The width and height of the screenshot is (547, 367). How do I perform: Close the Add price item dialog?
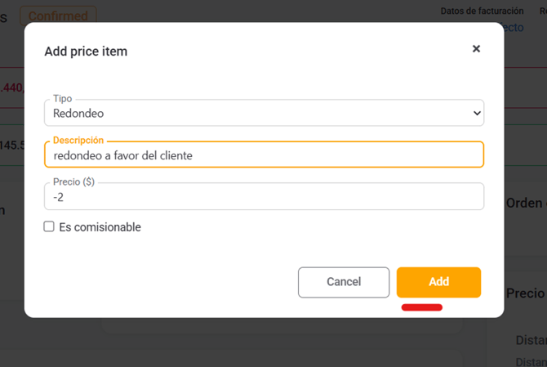point(476,49)
